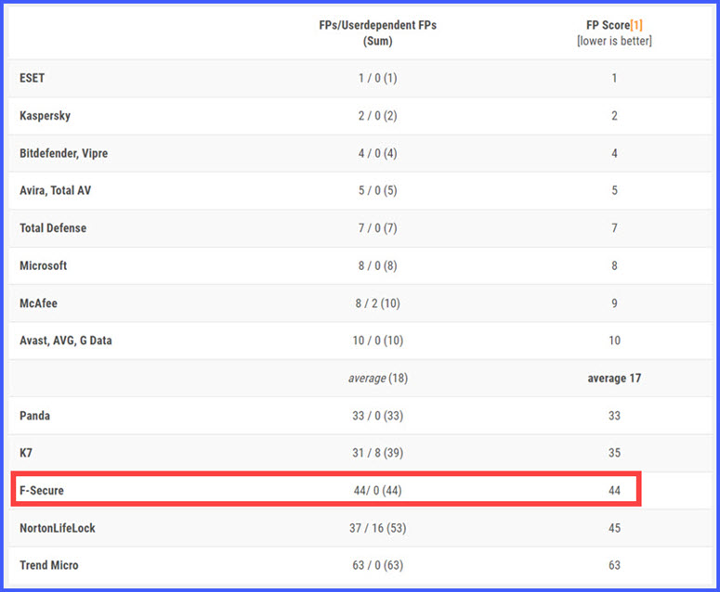The height and width of the screenshot is (592, 720).
Task: Open the [1] footnote reference link
Action: (635, 25)
